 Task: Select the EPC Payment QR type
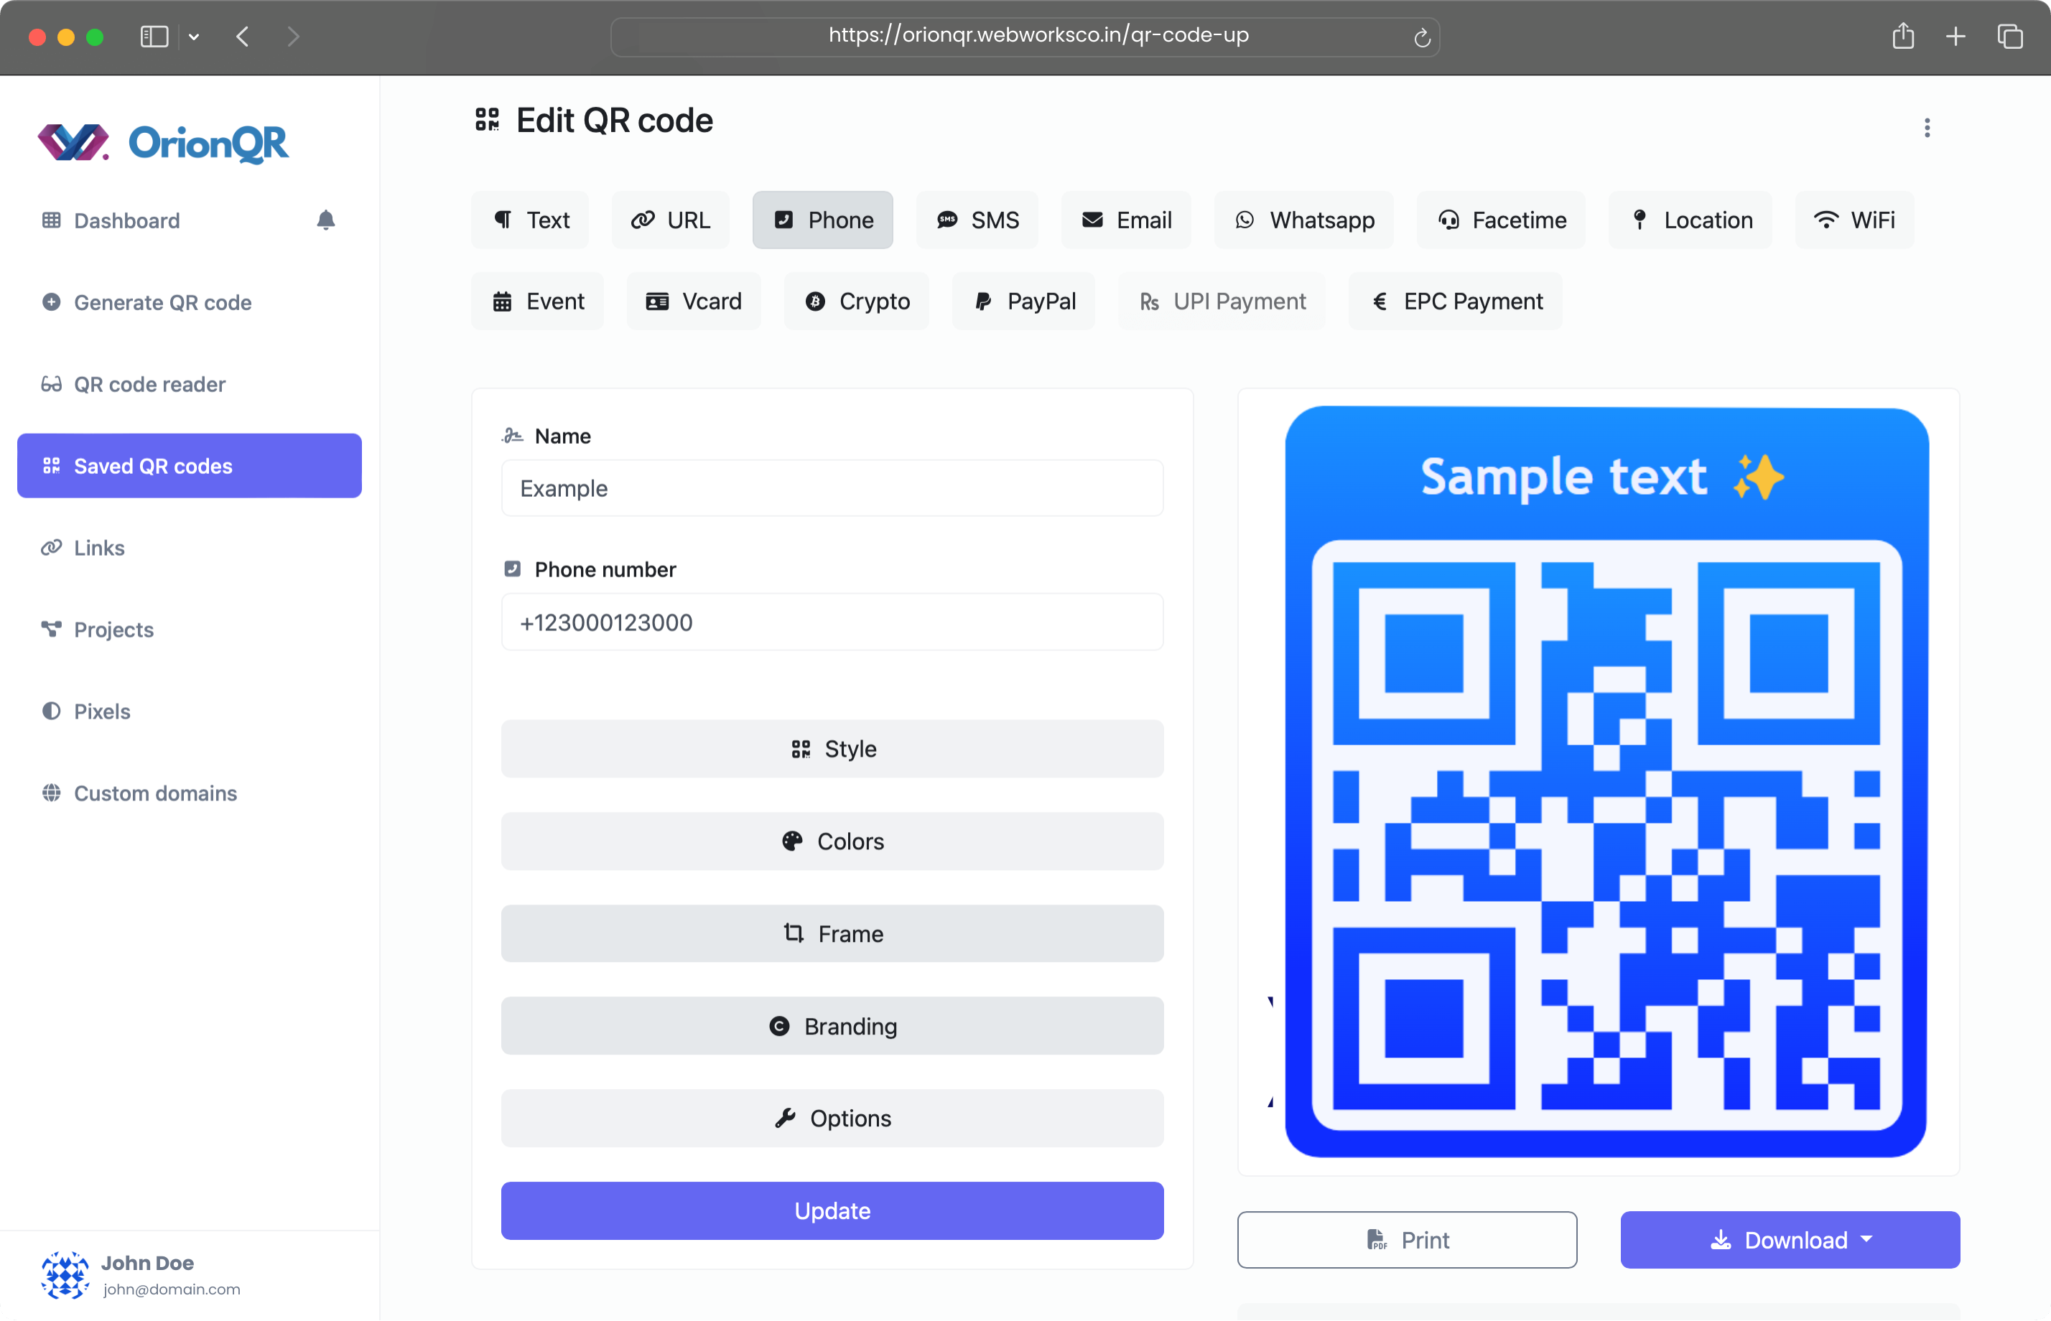click(x=1455, y=301)
